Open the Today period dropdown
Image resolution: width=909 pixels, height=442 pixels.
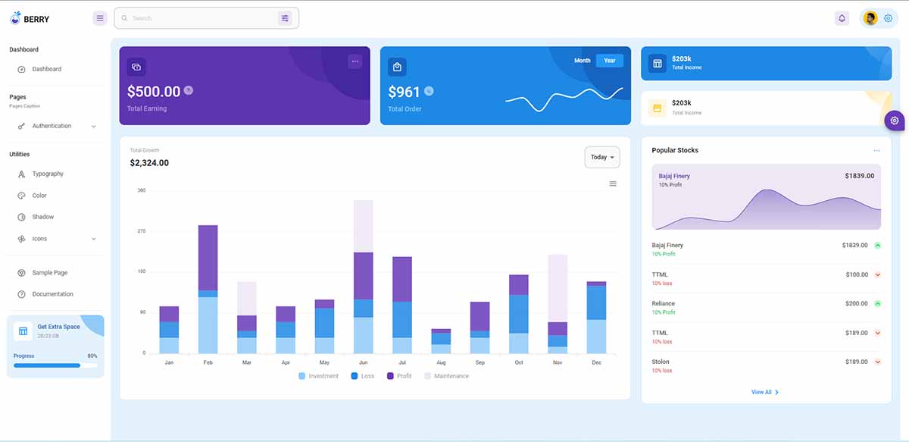pos(602,157)
